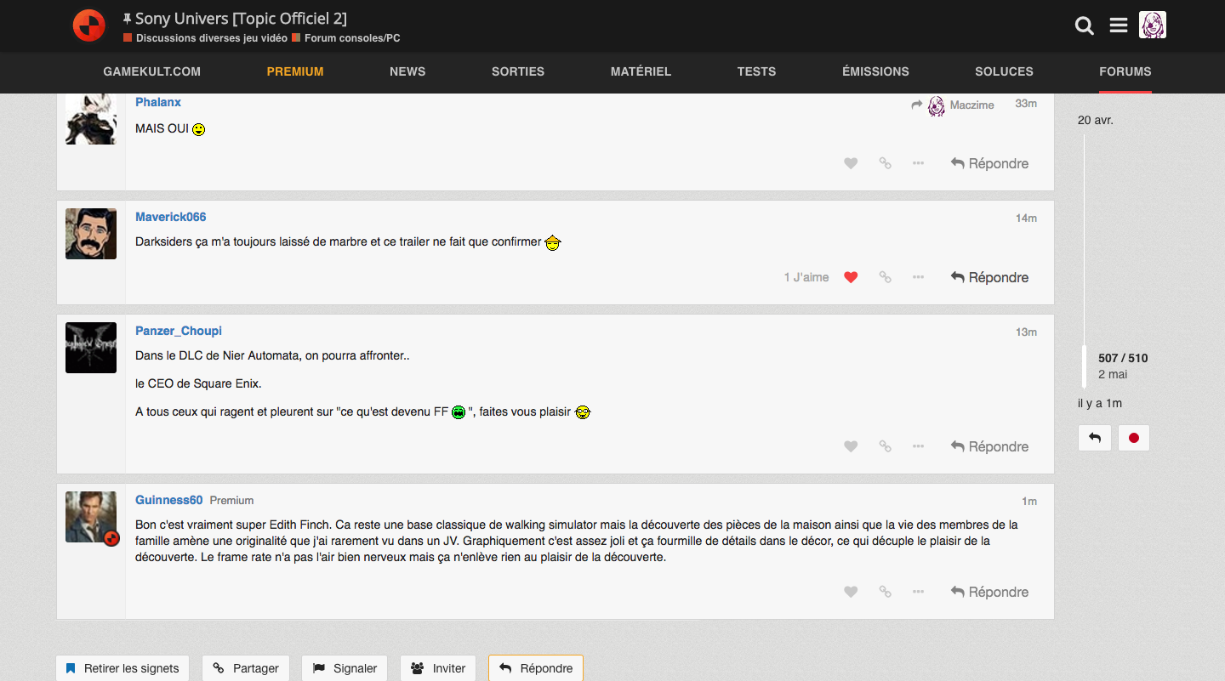Open the hamburger menu icon
Screen dimensions: 1225x681
tap(1119, 26)
